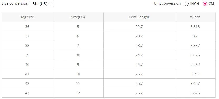Click the Size conversion label

[15, 3]
